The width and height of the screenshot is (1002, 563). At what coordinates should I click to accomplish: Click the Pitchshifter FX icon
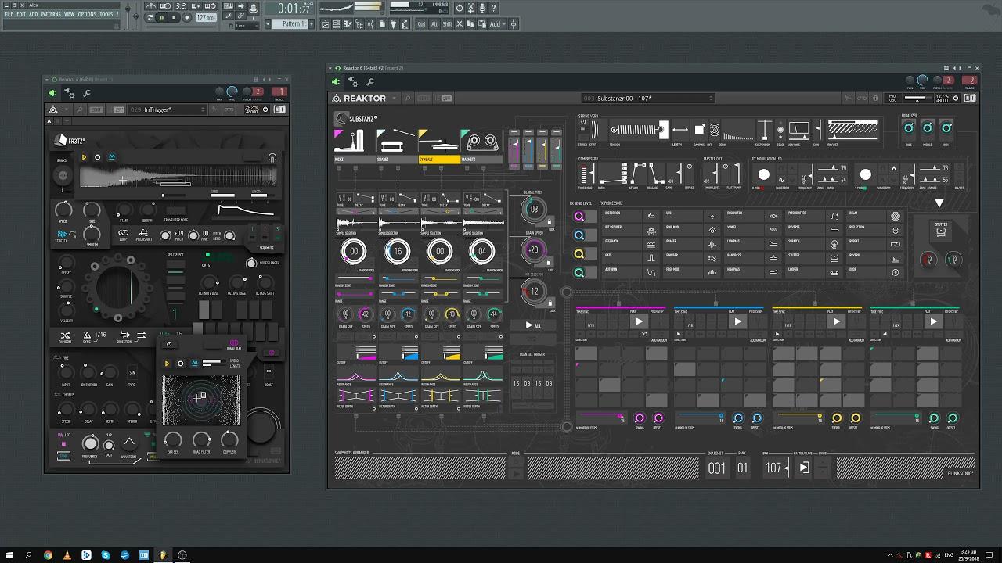point(835,214)
